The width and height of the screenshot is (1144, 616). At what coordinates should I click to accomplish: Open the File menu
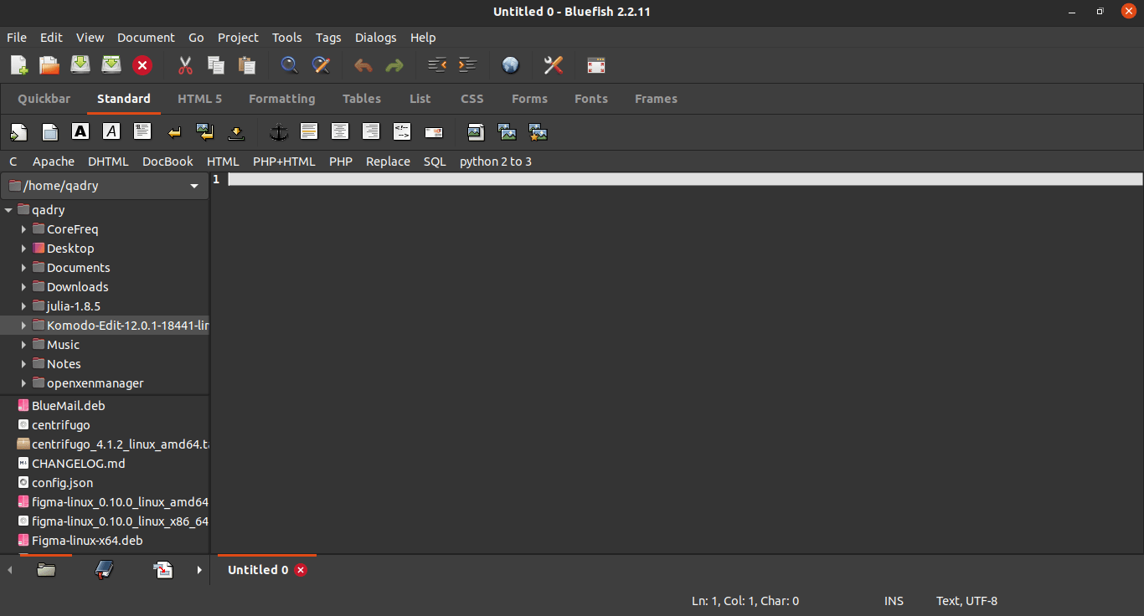point(17,38)
